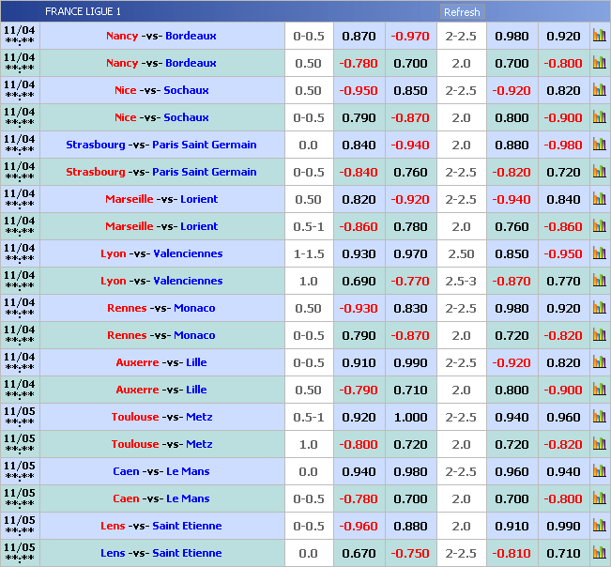Viewport: 611px width, 567px height.
Task: Click Strasbourg -vs- Paris Saint Germain 0-0.5 match
Action: (161, 172)
